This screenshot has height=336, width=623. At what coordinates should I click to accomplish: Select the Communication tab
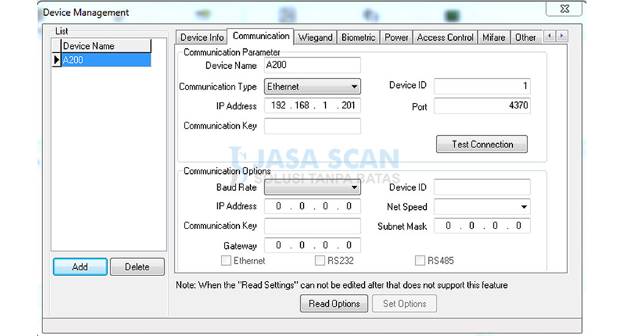[x=261, y=36]
